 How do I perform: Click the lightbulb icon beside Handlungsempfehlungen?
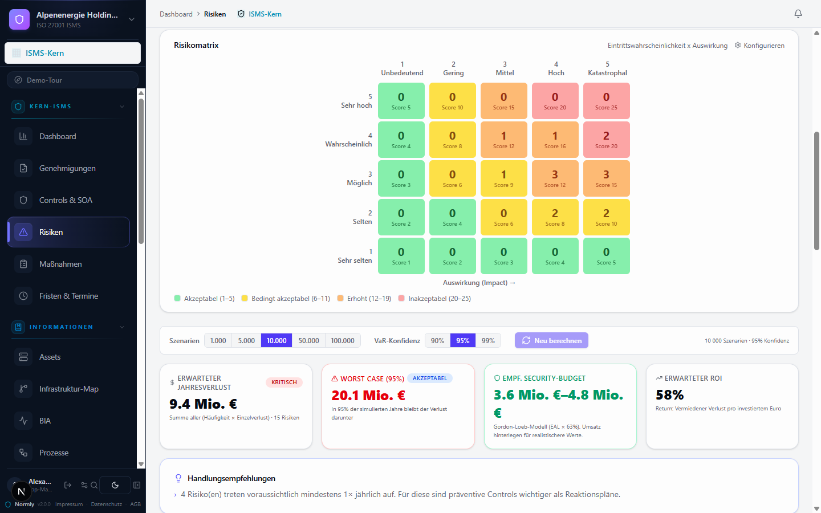(178, 478)
